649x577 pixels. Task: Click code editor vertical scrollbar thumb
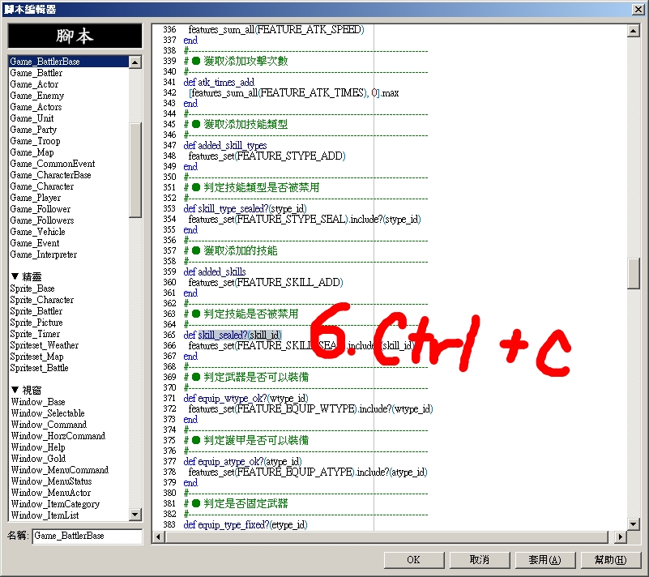634,274
